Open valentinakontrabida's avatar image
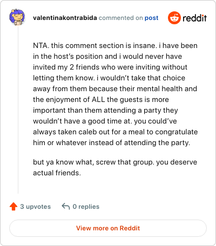Image resolution: width=216 pixels, height=246 pixels. coord(17,17)
